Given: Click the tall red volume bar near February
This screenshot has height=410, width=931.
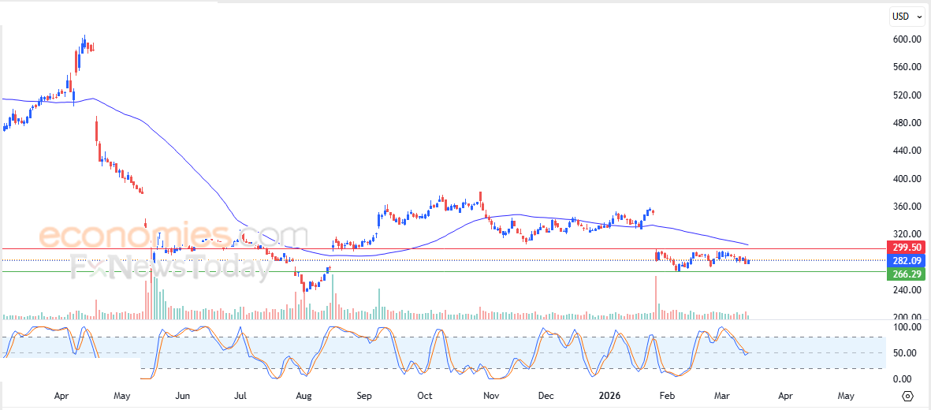Looking at the screenshot, I should [x=655, y=297].
